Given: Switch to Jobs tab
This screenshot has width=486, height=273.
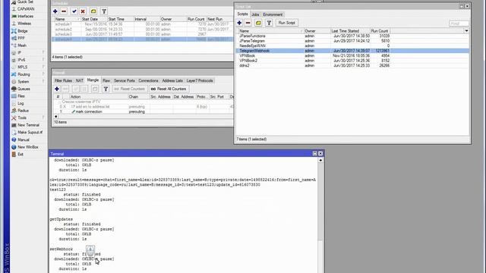Looking at the screenshot, I should [255, 14].
